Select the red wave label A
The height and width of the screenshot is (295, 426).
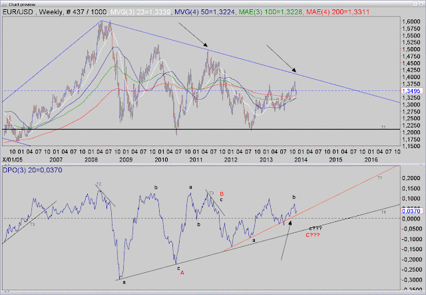pos(182,273)
